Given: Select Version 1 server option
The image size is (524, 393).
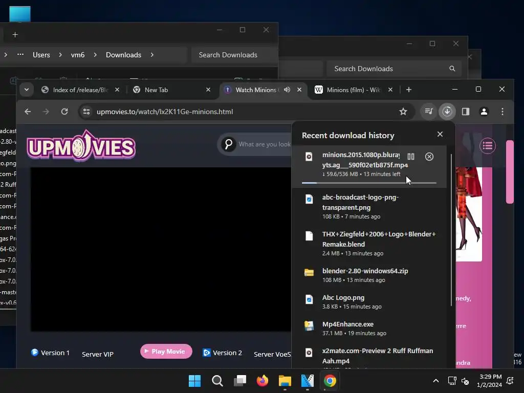Looking at the screenshot, I should [51, 353].
